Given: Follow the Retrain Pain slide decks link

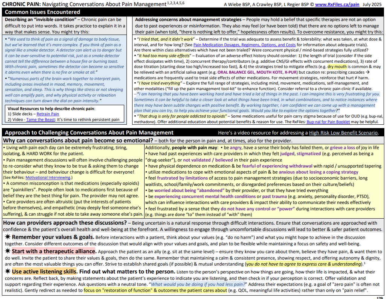Looking at the screenshot, I should click(48, 114).
